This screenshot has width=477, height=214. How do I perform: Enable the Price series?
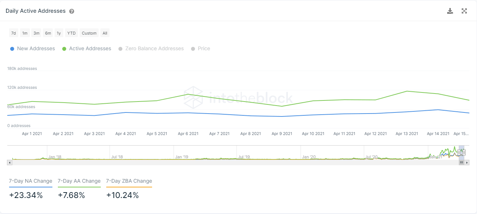pos(200,48)
